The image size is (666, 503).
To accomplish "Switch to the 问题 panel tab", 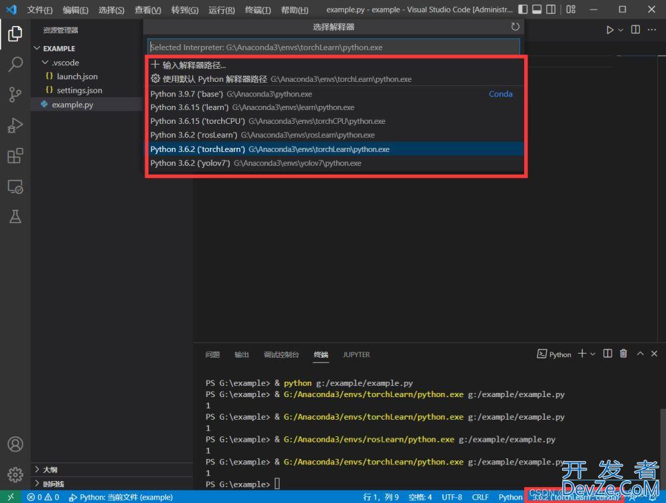I will (x=212, y=354).
